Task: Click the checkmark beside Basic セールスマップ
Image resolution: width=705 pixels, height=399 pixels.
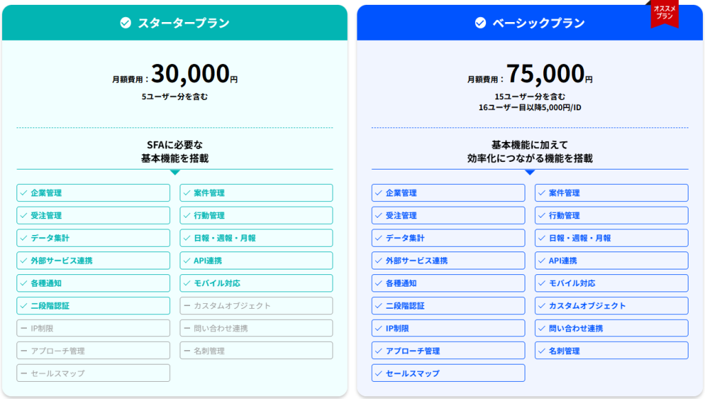Action: 379,374
